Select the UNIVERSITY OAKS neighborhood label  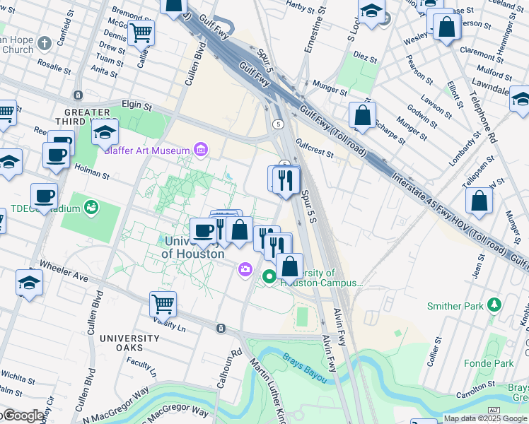tap(129, 343)
